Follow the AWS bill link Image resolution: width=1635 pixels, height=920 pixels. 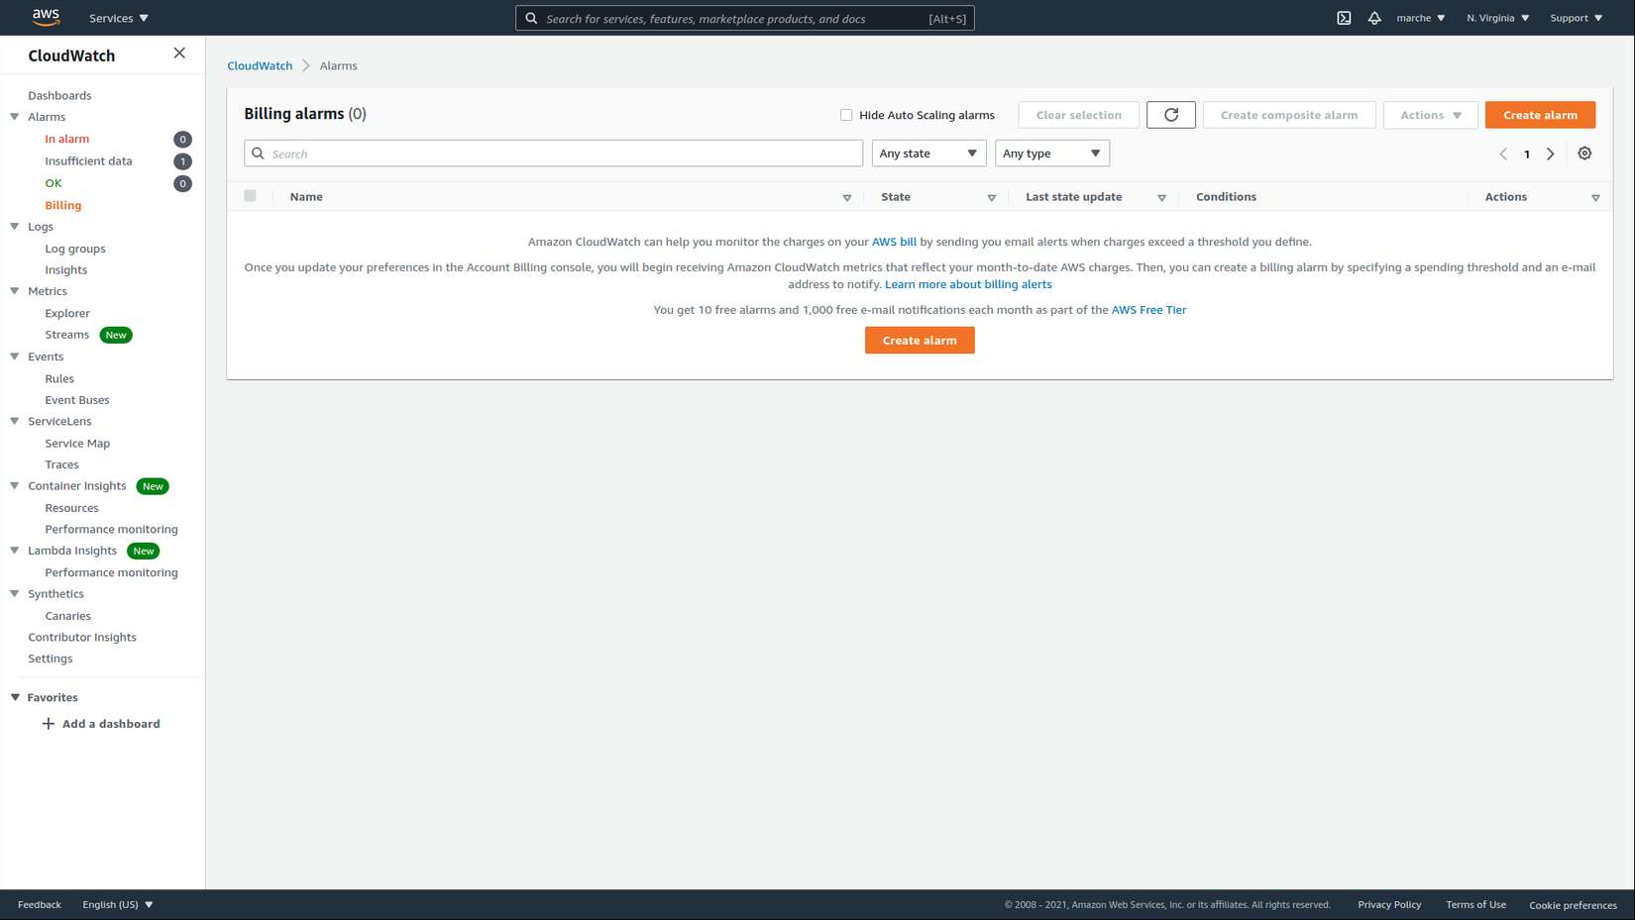(894, 242)
